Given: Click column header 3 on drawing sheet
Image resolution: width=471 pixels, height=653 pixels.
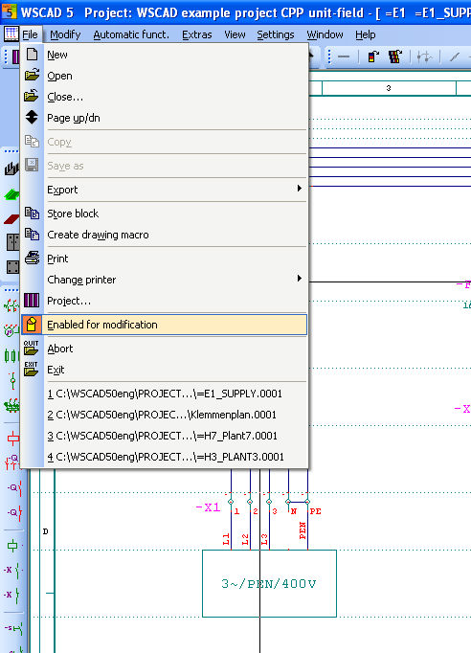Looking at the screenshot, I should 389,88.
